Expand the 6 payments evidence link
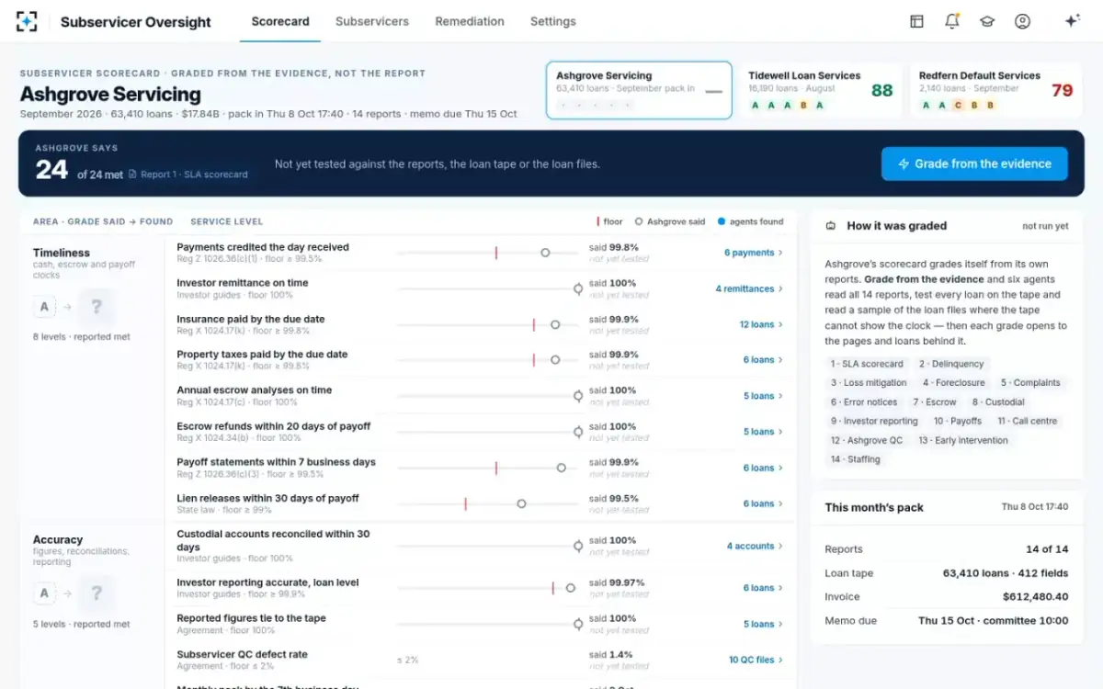The image size is (1103, 689). tap(754, 253)
